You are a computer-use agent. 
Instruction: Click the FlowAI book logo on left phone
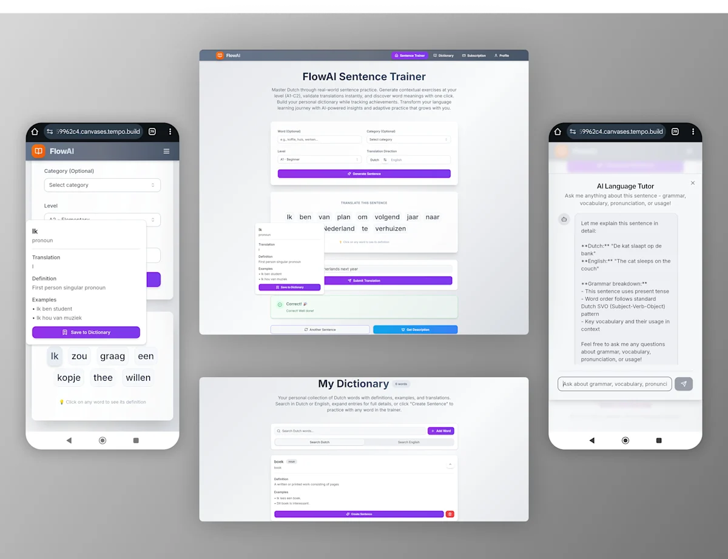click(39, 151)
